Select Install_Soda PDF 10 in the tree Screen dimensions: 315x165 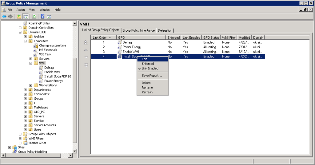point(58,77)
